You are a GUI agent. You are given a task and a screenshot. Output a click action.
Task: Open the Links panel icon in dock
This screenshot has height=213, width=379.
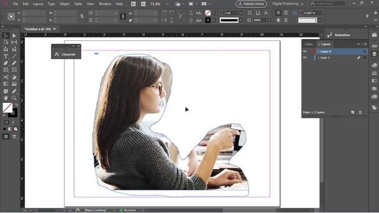click(374, 46)
